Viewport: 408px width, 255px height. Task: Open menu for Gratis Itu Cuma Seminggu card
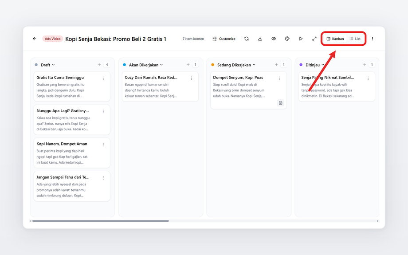103,78
